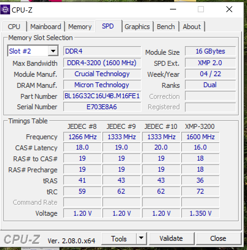Click the DDR4 memory type field
The width and height of the screenshot is (247, 250).
(102, 51)
